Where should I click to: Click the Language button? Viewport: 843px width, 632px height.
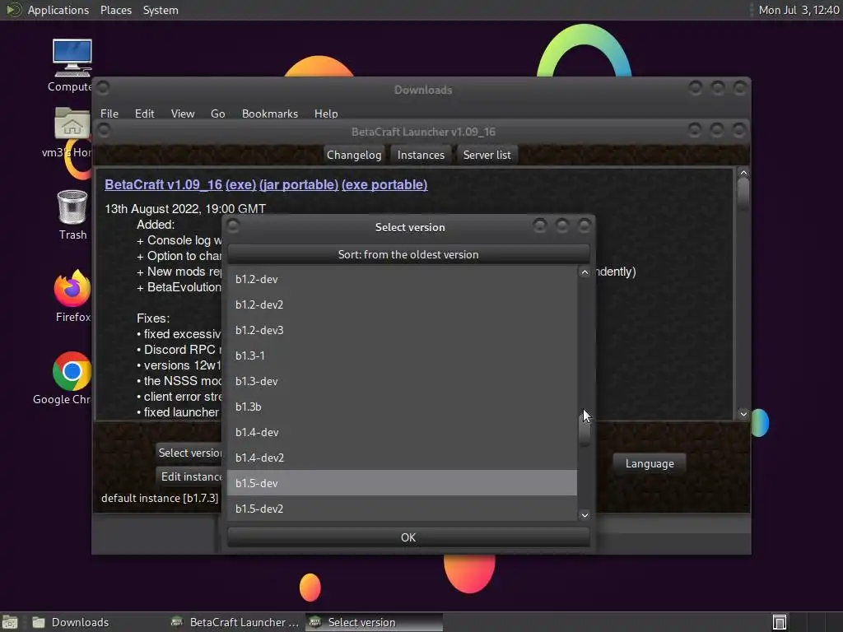(x=650, y=463)
